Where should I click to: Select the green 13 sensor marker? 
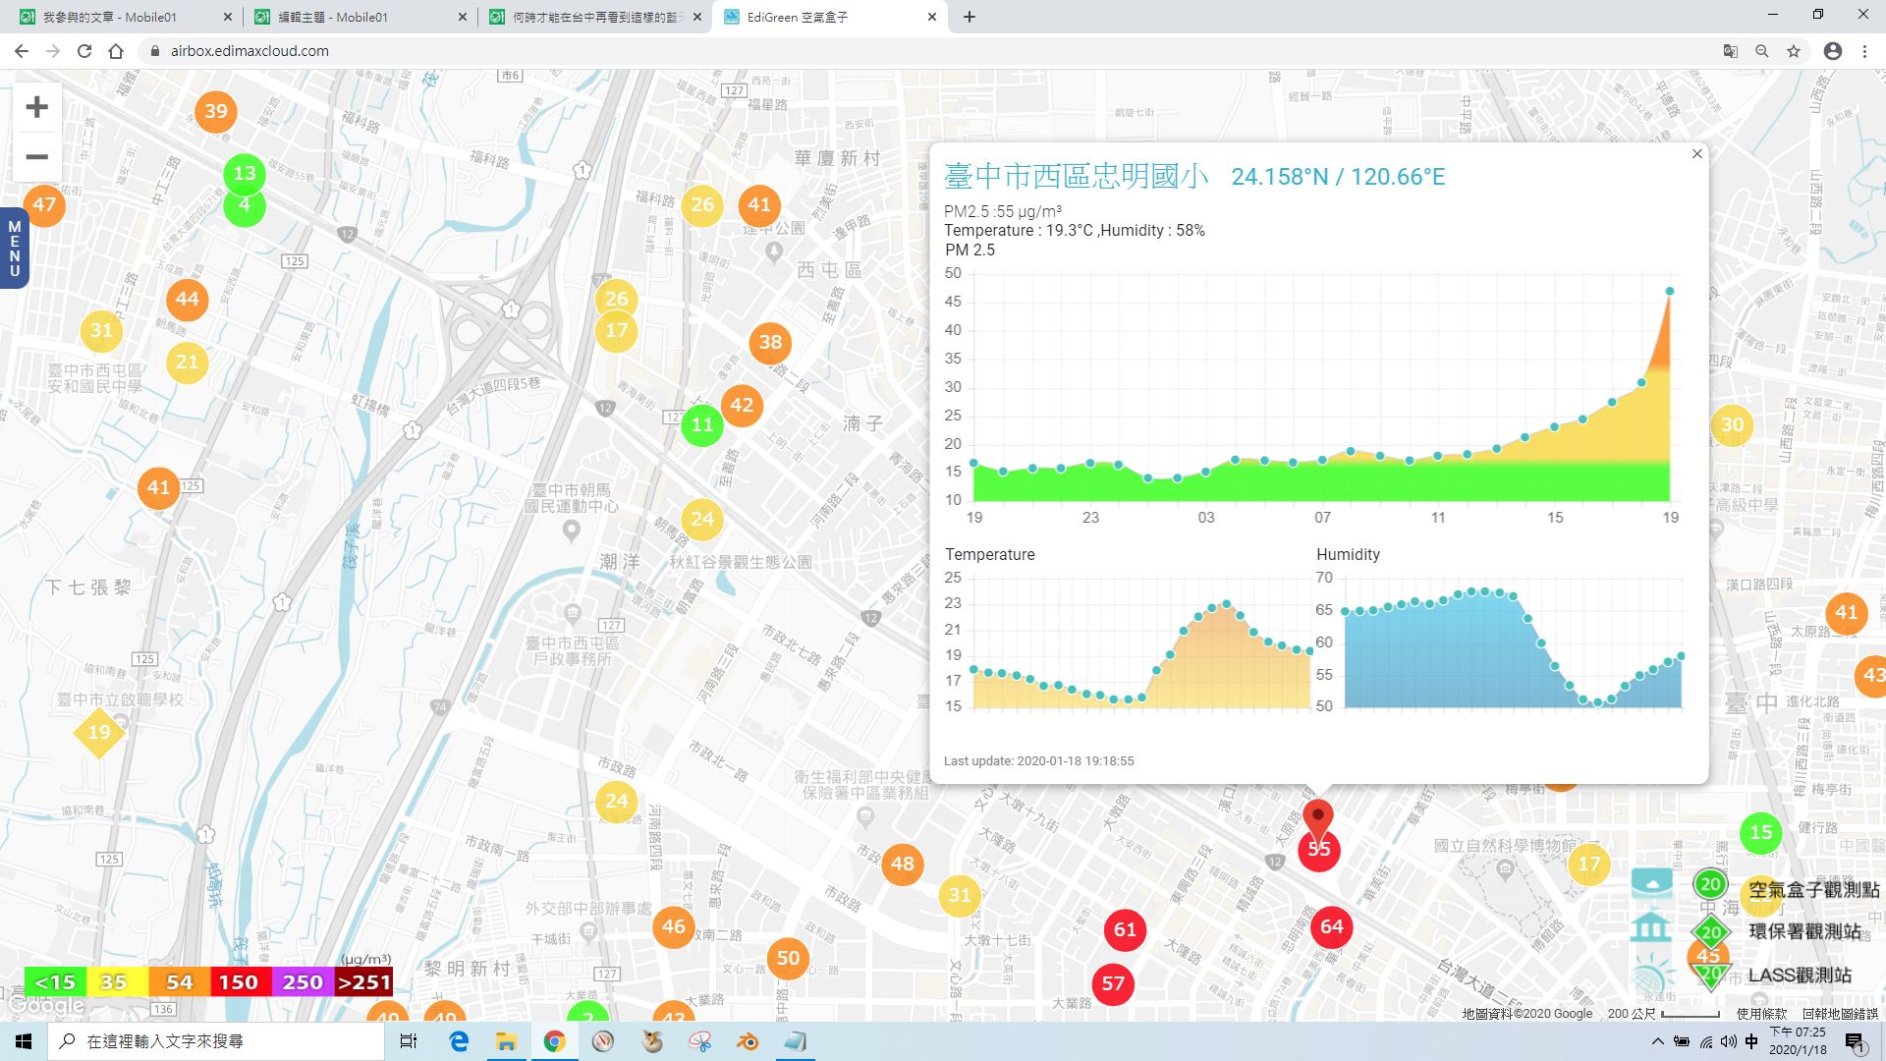tap(245, 174)
